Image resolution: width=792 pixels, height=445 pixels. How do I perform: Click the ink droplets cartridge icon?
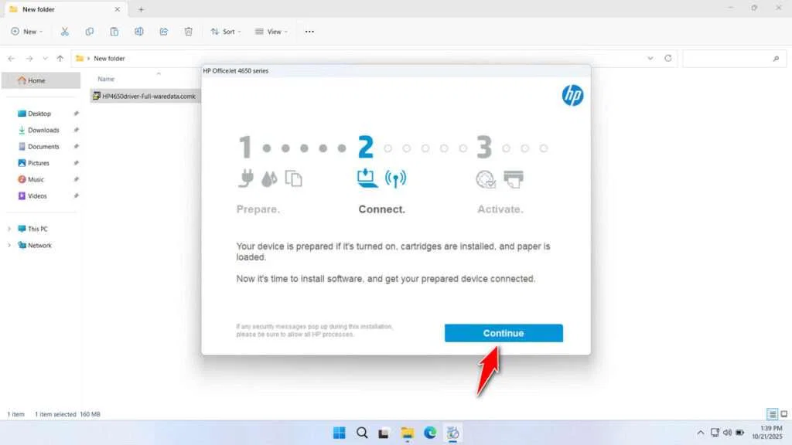[x=268, y=177]
